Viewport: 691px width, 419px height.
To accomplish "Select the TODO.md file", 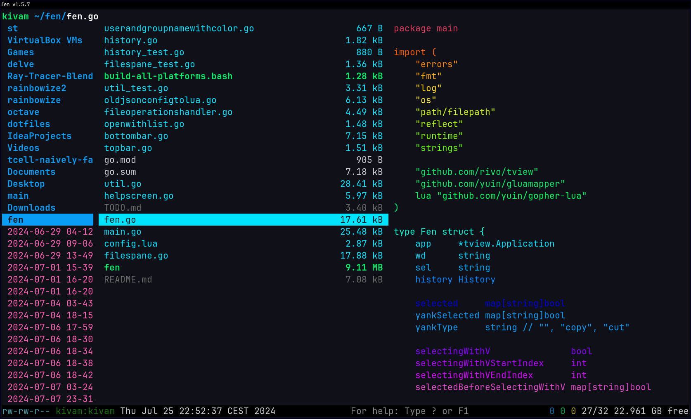I will point(244,208).
